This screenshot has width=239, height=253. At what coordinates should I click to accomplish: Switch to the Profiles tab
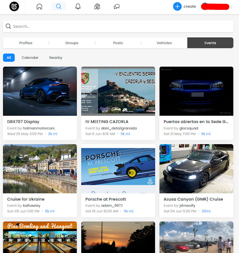point(26,43)
